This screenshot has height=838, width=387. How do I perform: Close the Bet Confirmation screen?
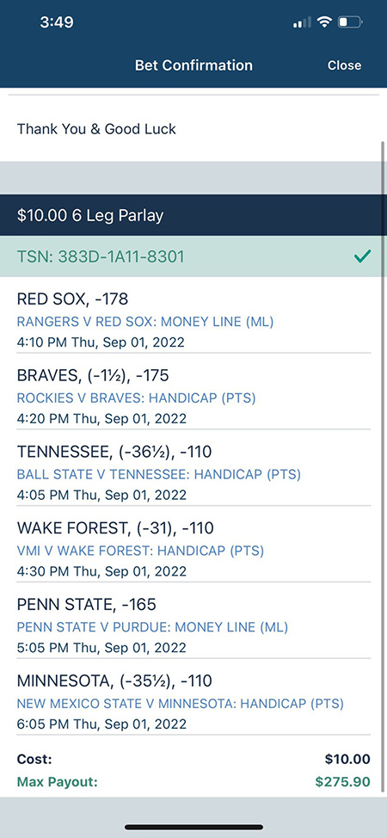pos(344,65)
